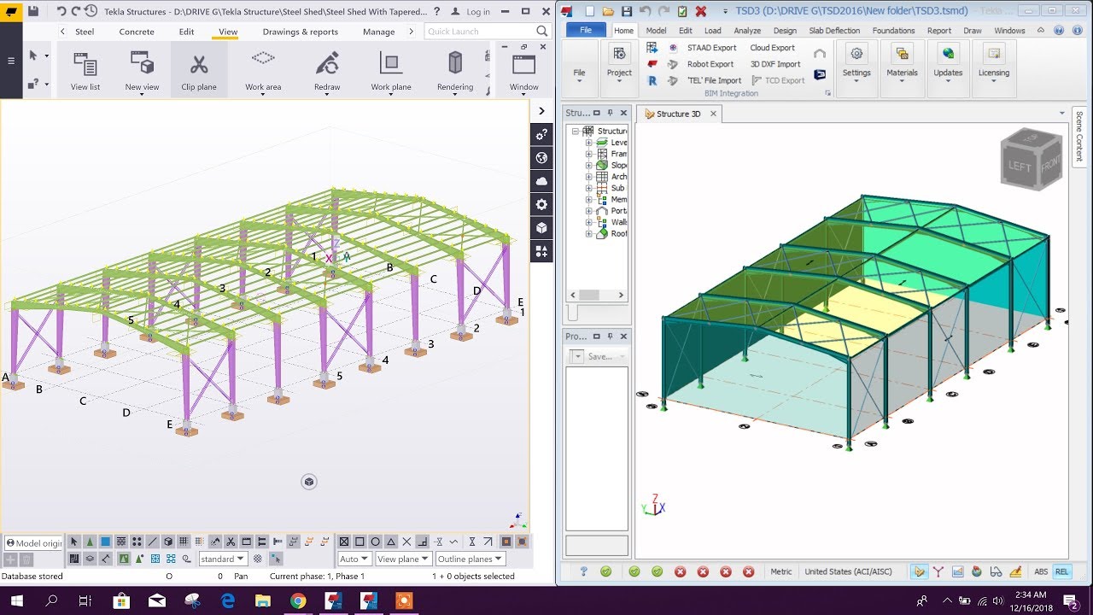Toggle the snap to end points switch

click(359, 542)
